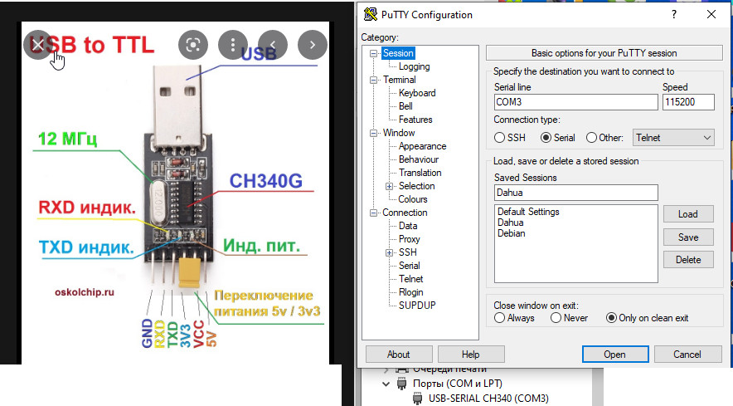Viewport: 733px width, 406px height.
Task: Choose Always for close window on exit
Action: coord(499,318)
